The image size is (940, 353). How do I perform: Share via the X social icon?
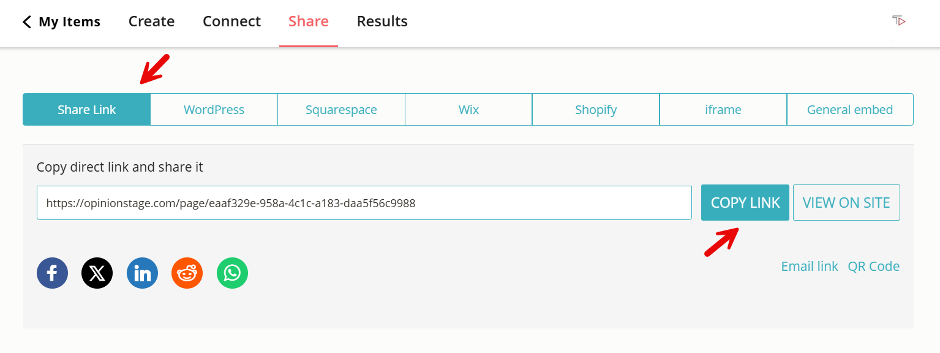[x=97, y=273]
